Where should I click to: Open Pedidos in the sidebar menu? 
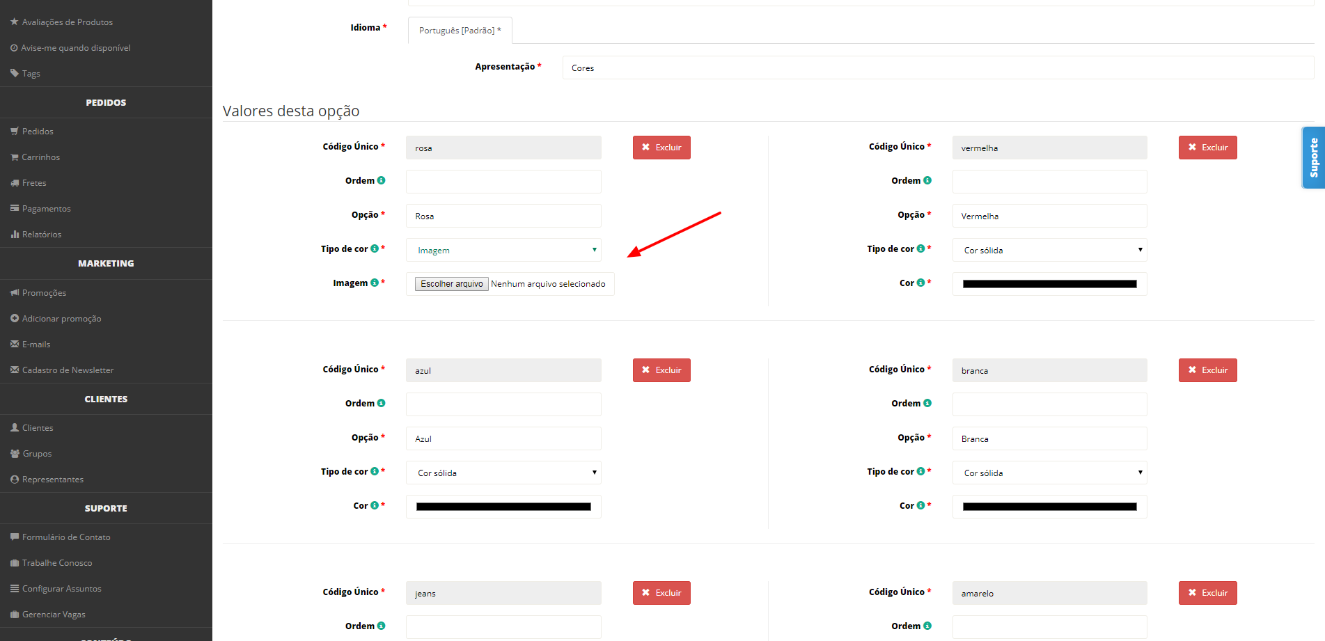[x=38, y=131]
